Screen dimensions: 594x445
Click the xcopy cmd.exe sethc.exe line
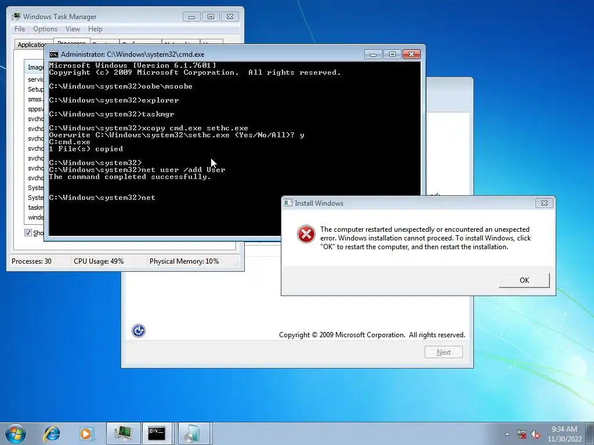point(148,128)
